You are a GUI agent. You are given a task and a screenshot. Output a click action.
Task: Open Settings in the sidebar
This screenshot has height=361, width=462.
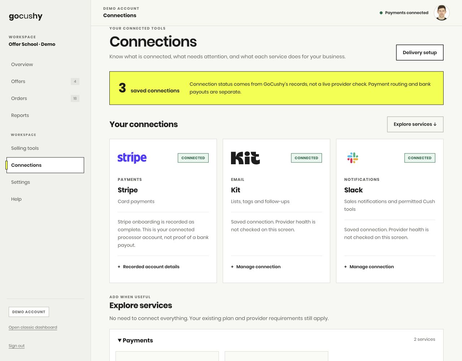(x=45, y=182)
